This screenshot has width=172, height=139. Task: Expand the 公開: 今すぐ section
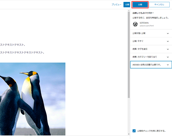pos(151,41)
